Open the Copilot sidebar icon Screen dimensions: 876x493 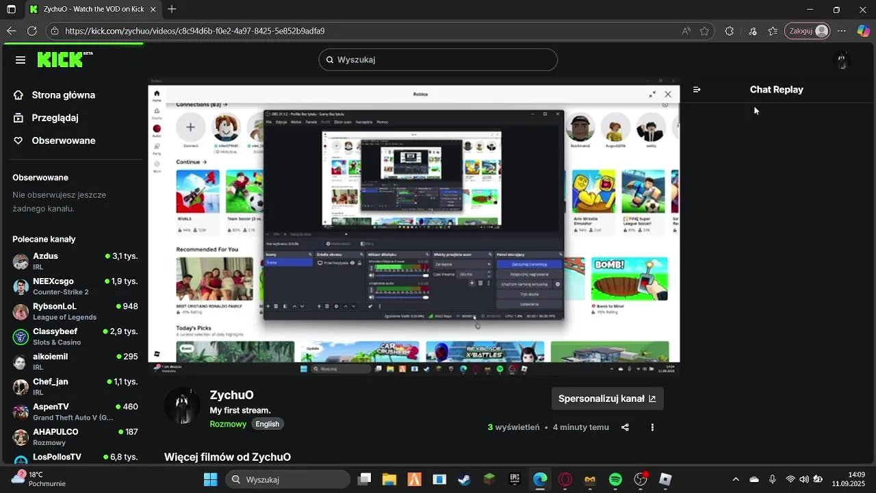click(864, 31)
